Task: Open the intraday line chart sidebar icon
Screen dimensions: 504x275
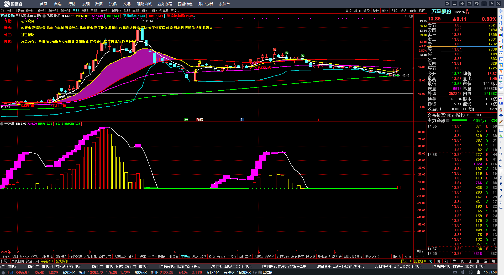Action: (x=501, y=41)
